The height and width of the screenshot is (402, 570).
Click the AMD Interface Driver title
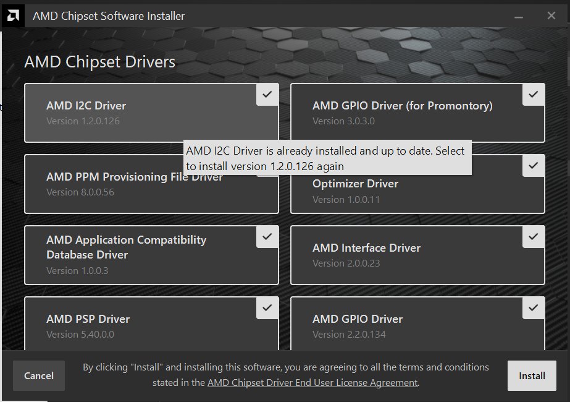tap(366, 248)
